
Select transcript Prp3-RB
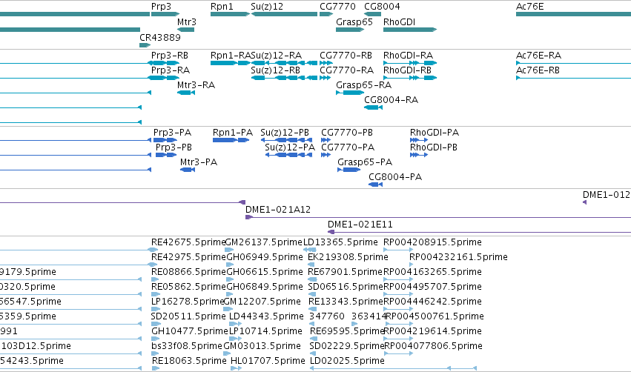point(169,56)
